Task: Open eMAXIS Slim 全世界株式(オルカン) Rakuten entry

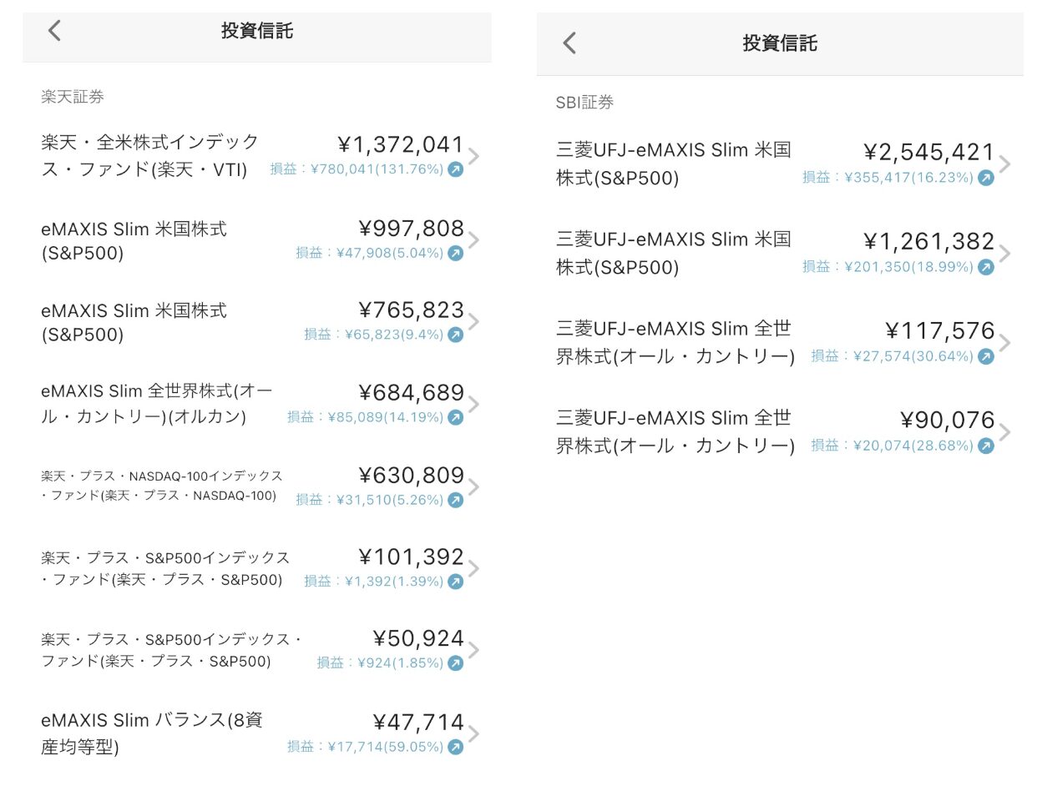Action: tap(257, 404)
